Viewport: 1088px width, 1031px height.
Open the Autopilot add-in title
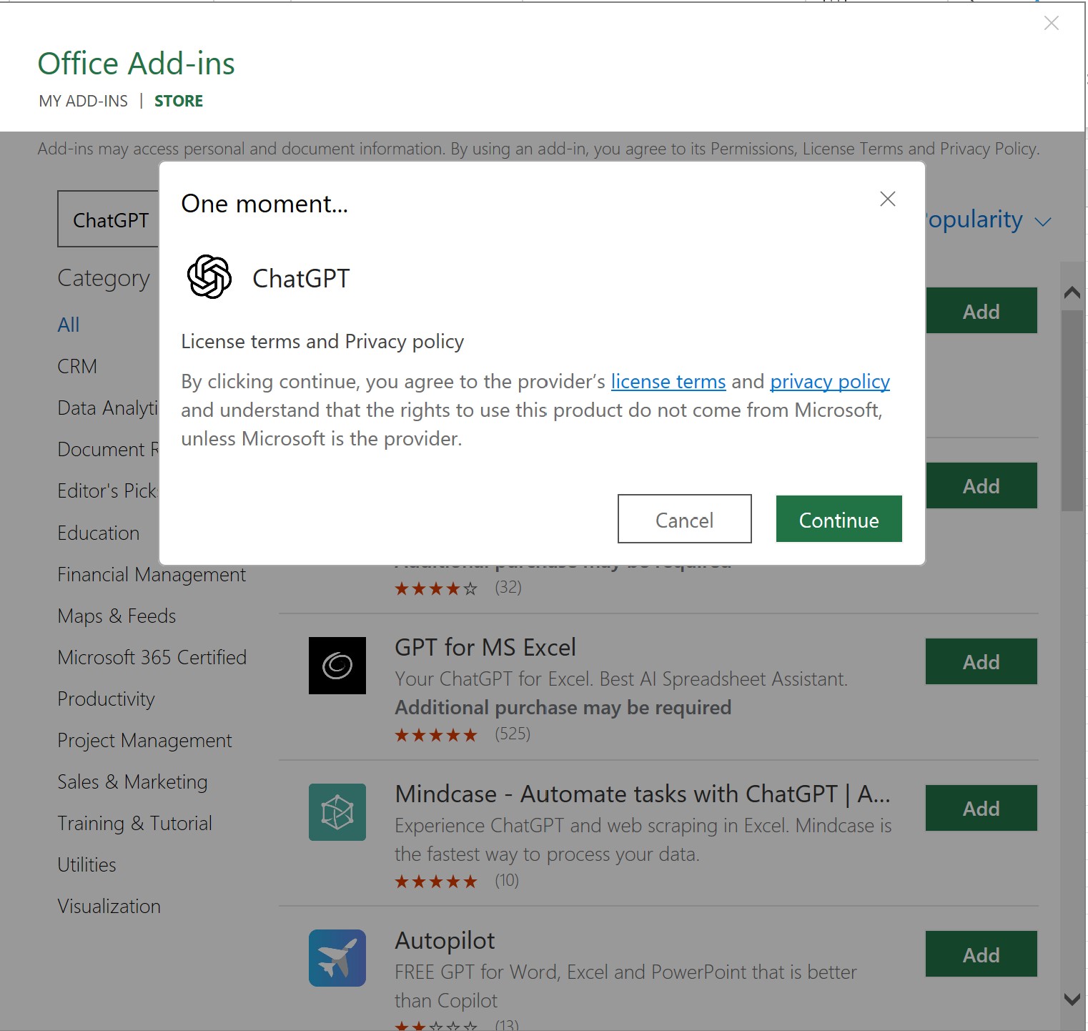[x=445, y=940]
